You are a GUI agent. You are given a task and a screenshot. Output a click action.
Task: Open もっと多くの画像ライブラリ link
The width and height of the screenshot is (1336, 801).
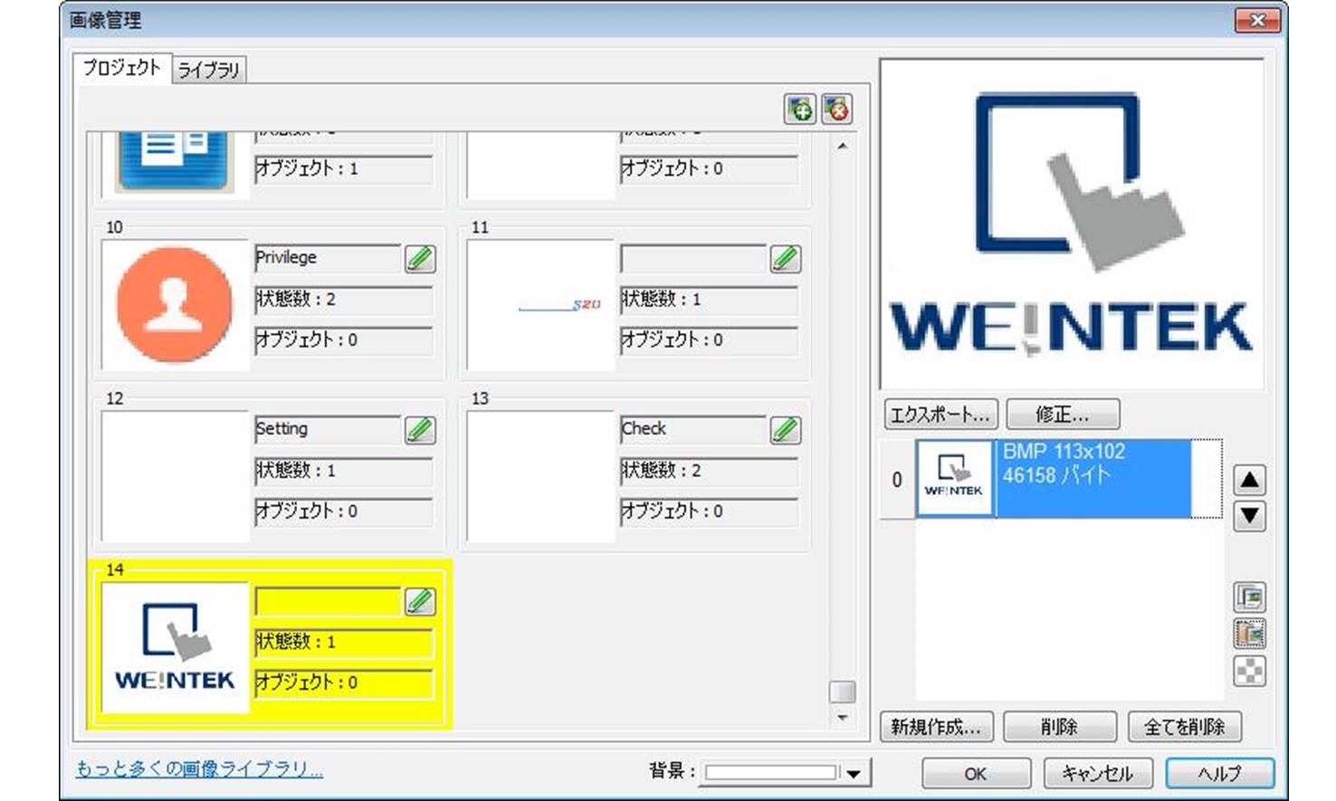(199, 769)
